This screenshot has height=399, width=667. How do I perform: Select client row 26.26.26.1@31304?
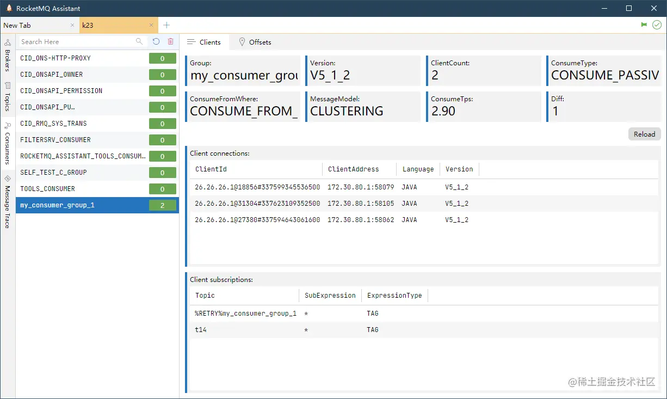pos(423,204)
